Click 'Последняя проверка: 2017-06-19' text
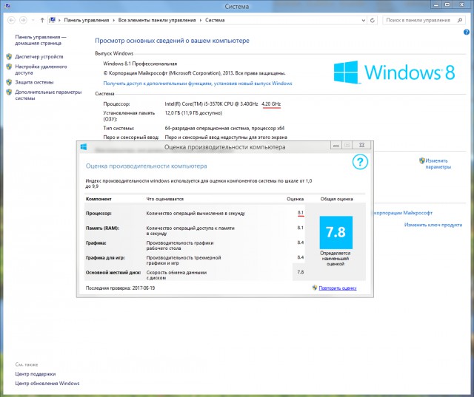The image size is (474, 397). pyautogui.click(x=120, y=288)
